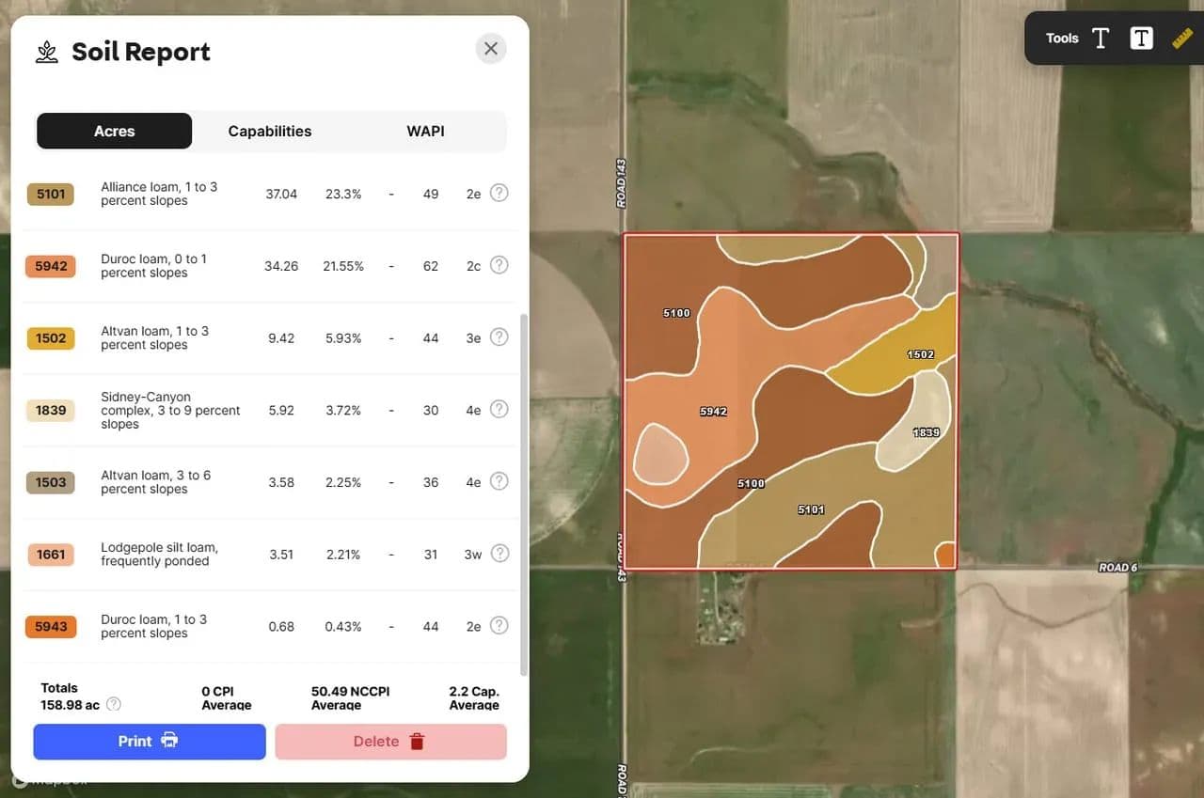Viewport: 1204px width, 798px height.
Task: Open help for Duroc loam 5942 row
Action: pos(499,265)
